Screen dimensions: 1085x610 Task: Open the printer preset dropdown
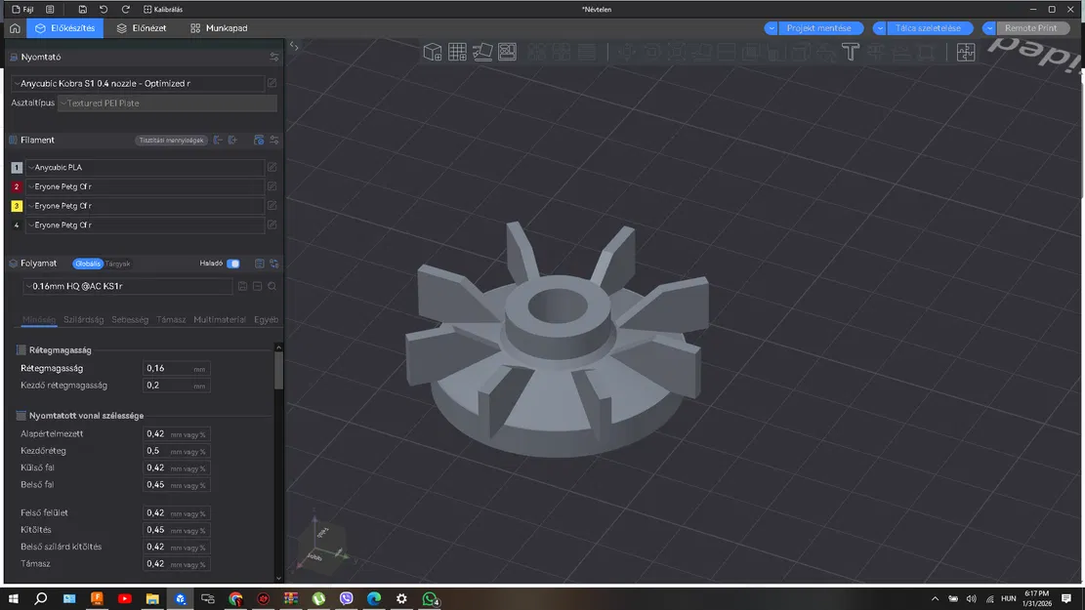pos(138,83)
